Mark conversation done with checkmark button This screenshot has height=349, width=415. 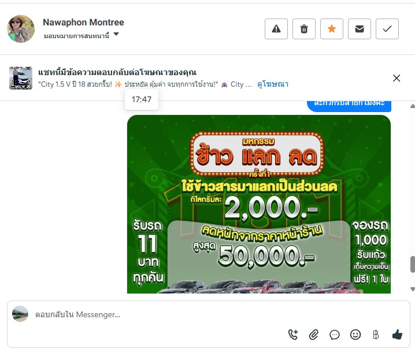click(387, 29)
